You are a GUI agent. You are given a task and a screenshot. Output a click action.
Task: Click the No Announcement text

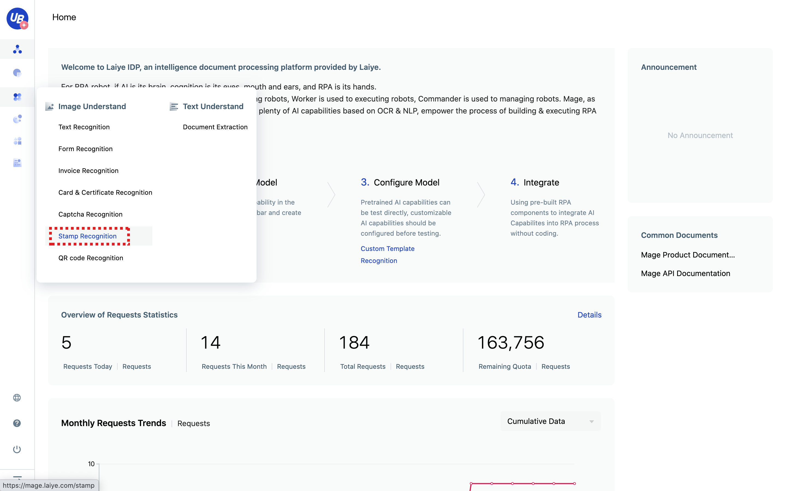click(x=700, y=135)
